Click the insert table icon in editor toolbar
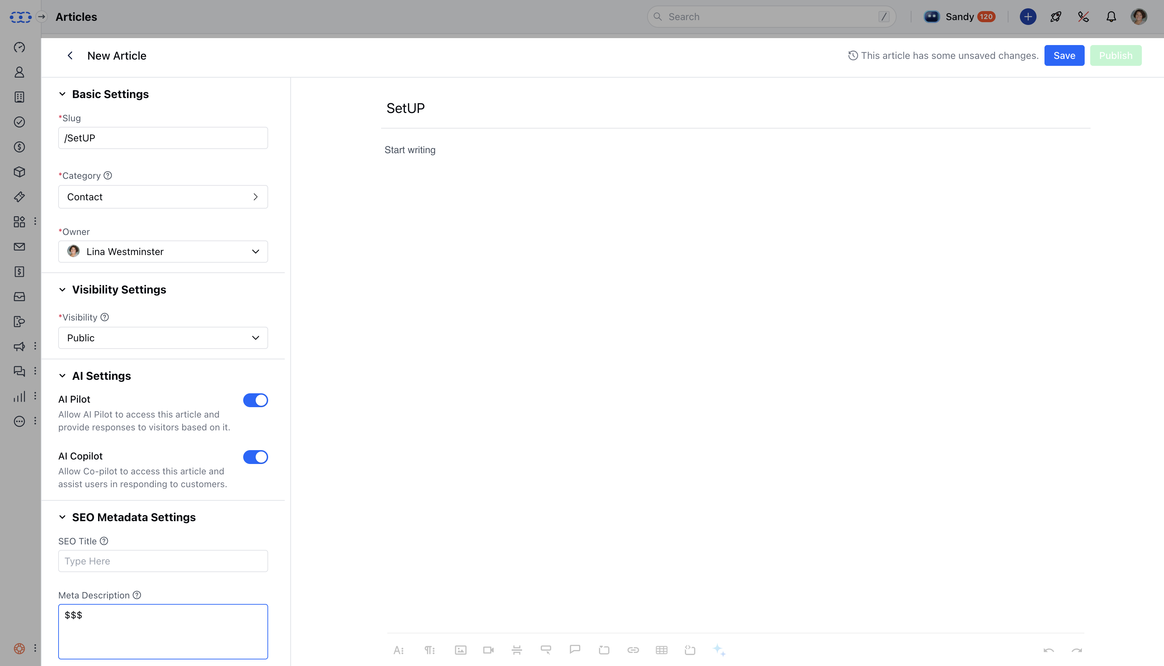Screen dimensions: 1164x666 pos(661,650)
